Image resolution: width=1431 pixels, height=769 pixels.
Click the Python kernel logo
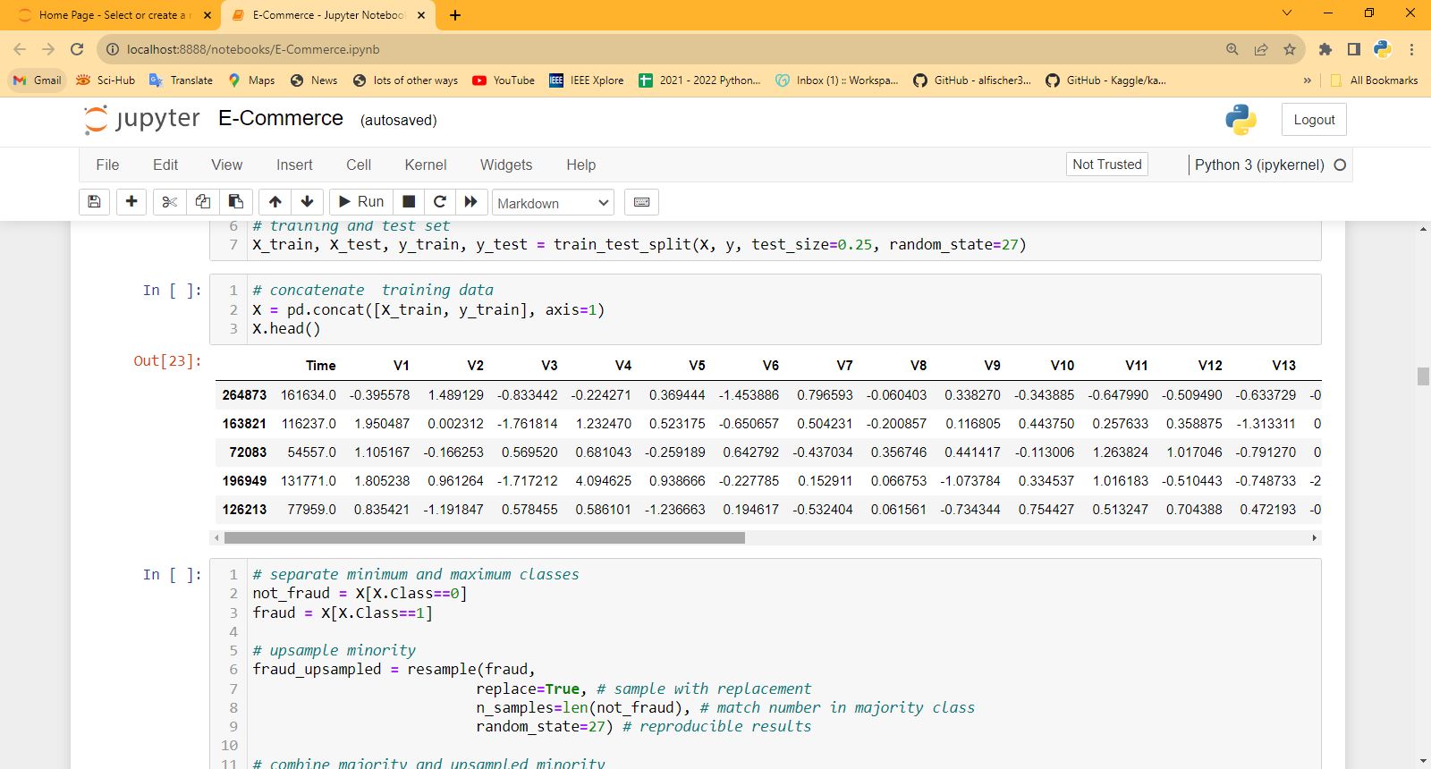[1240, 120]
